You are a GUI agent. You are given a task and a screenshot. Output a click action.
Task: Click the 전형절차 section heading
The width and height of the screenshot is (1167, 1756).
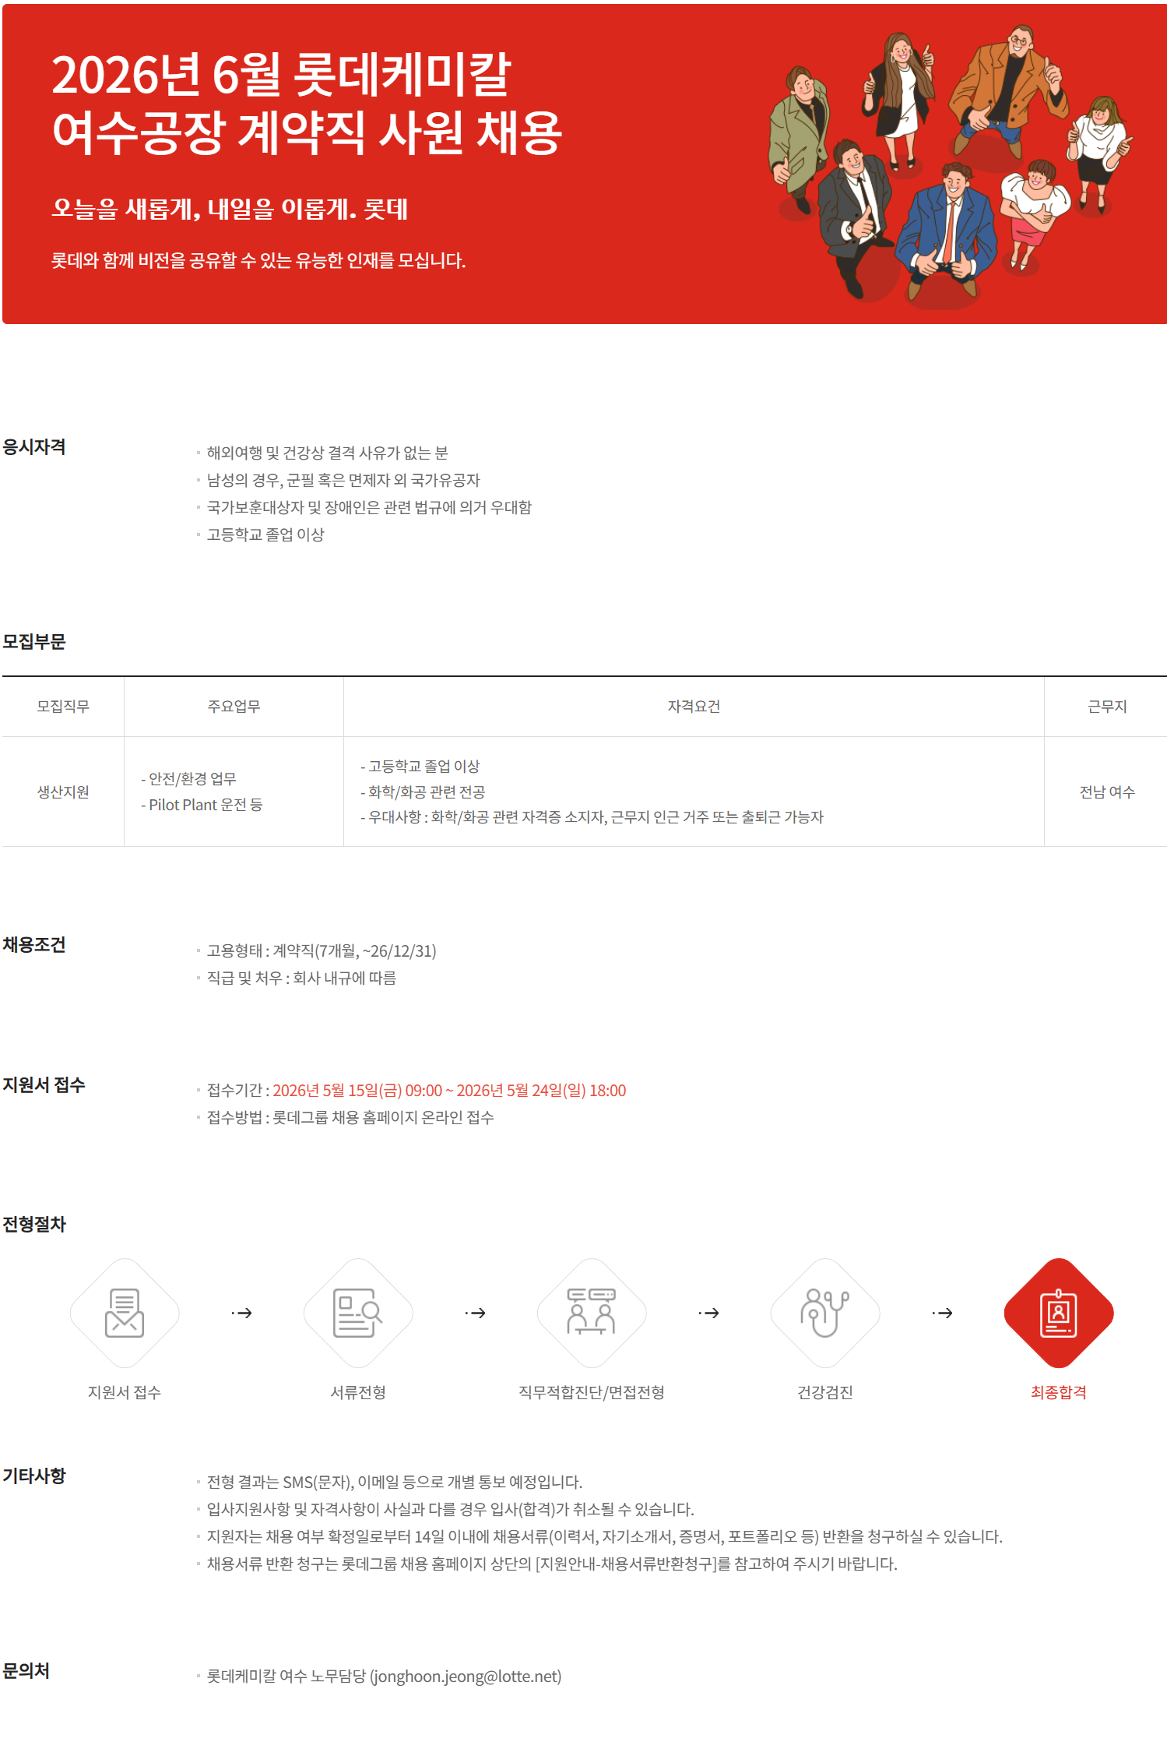34,1225
